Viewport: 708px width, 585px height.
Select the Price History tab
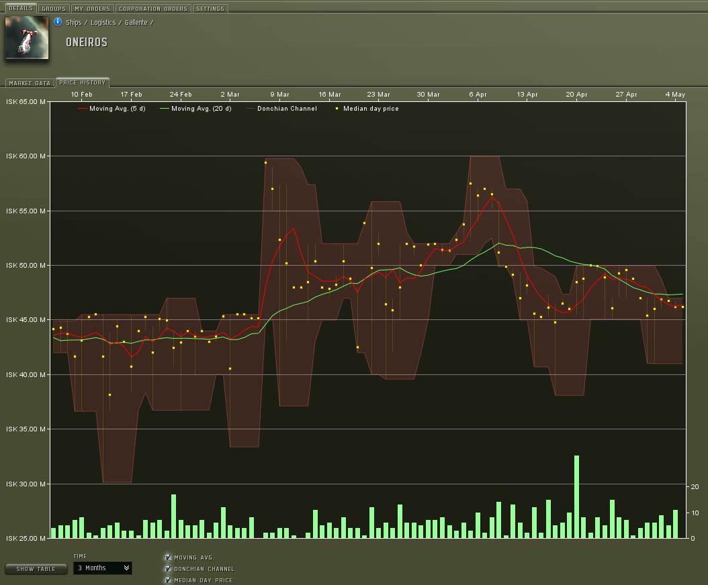82,83
